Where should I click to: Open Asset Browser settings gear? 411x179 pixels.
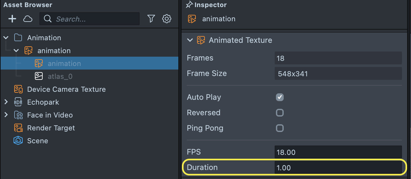point(167,19)
